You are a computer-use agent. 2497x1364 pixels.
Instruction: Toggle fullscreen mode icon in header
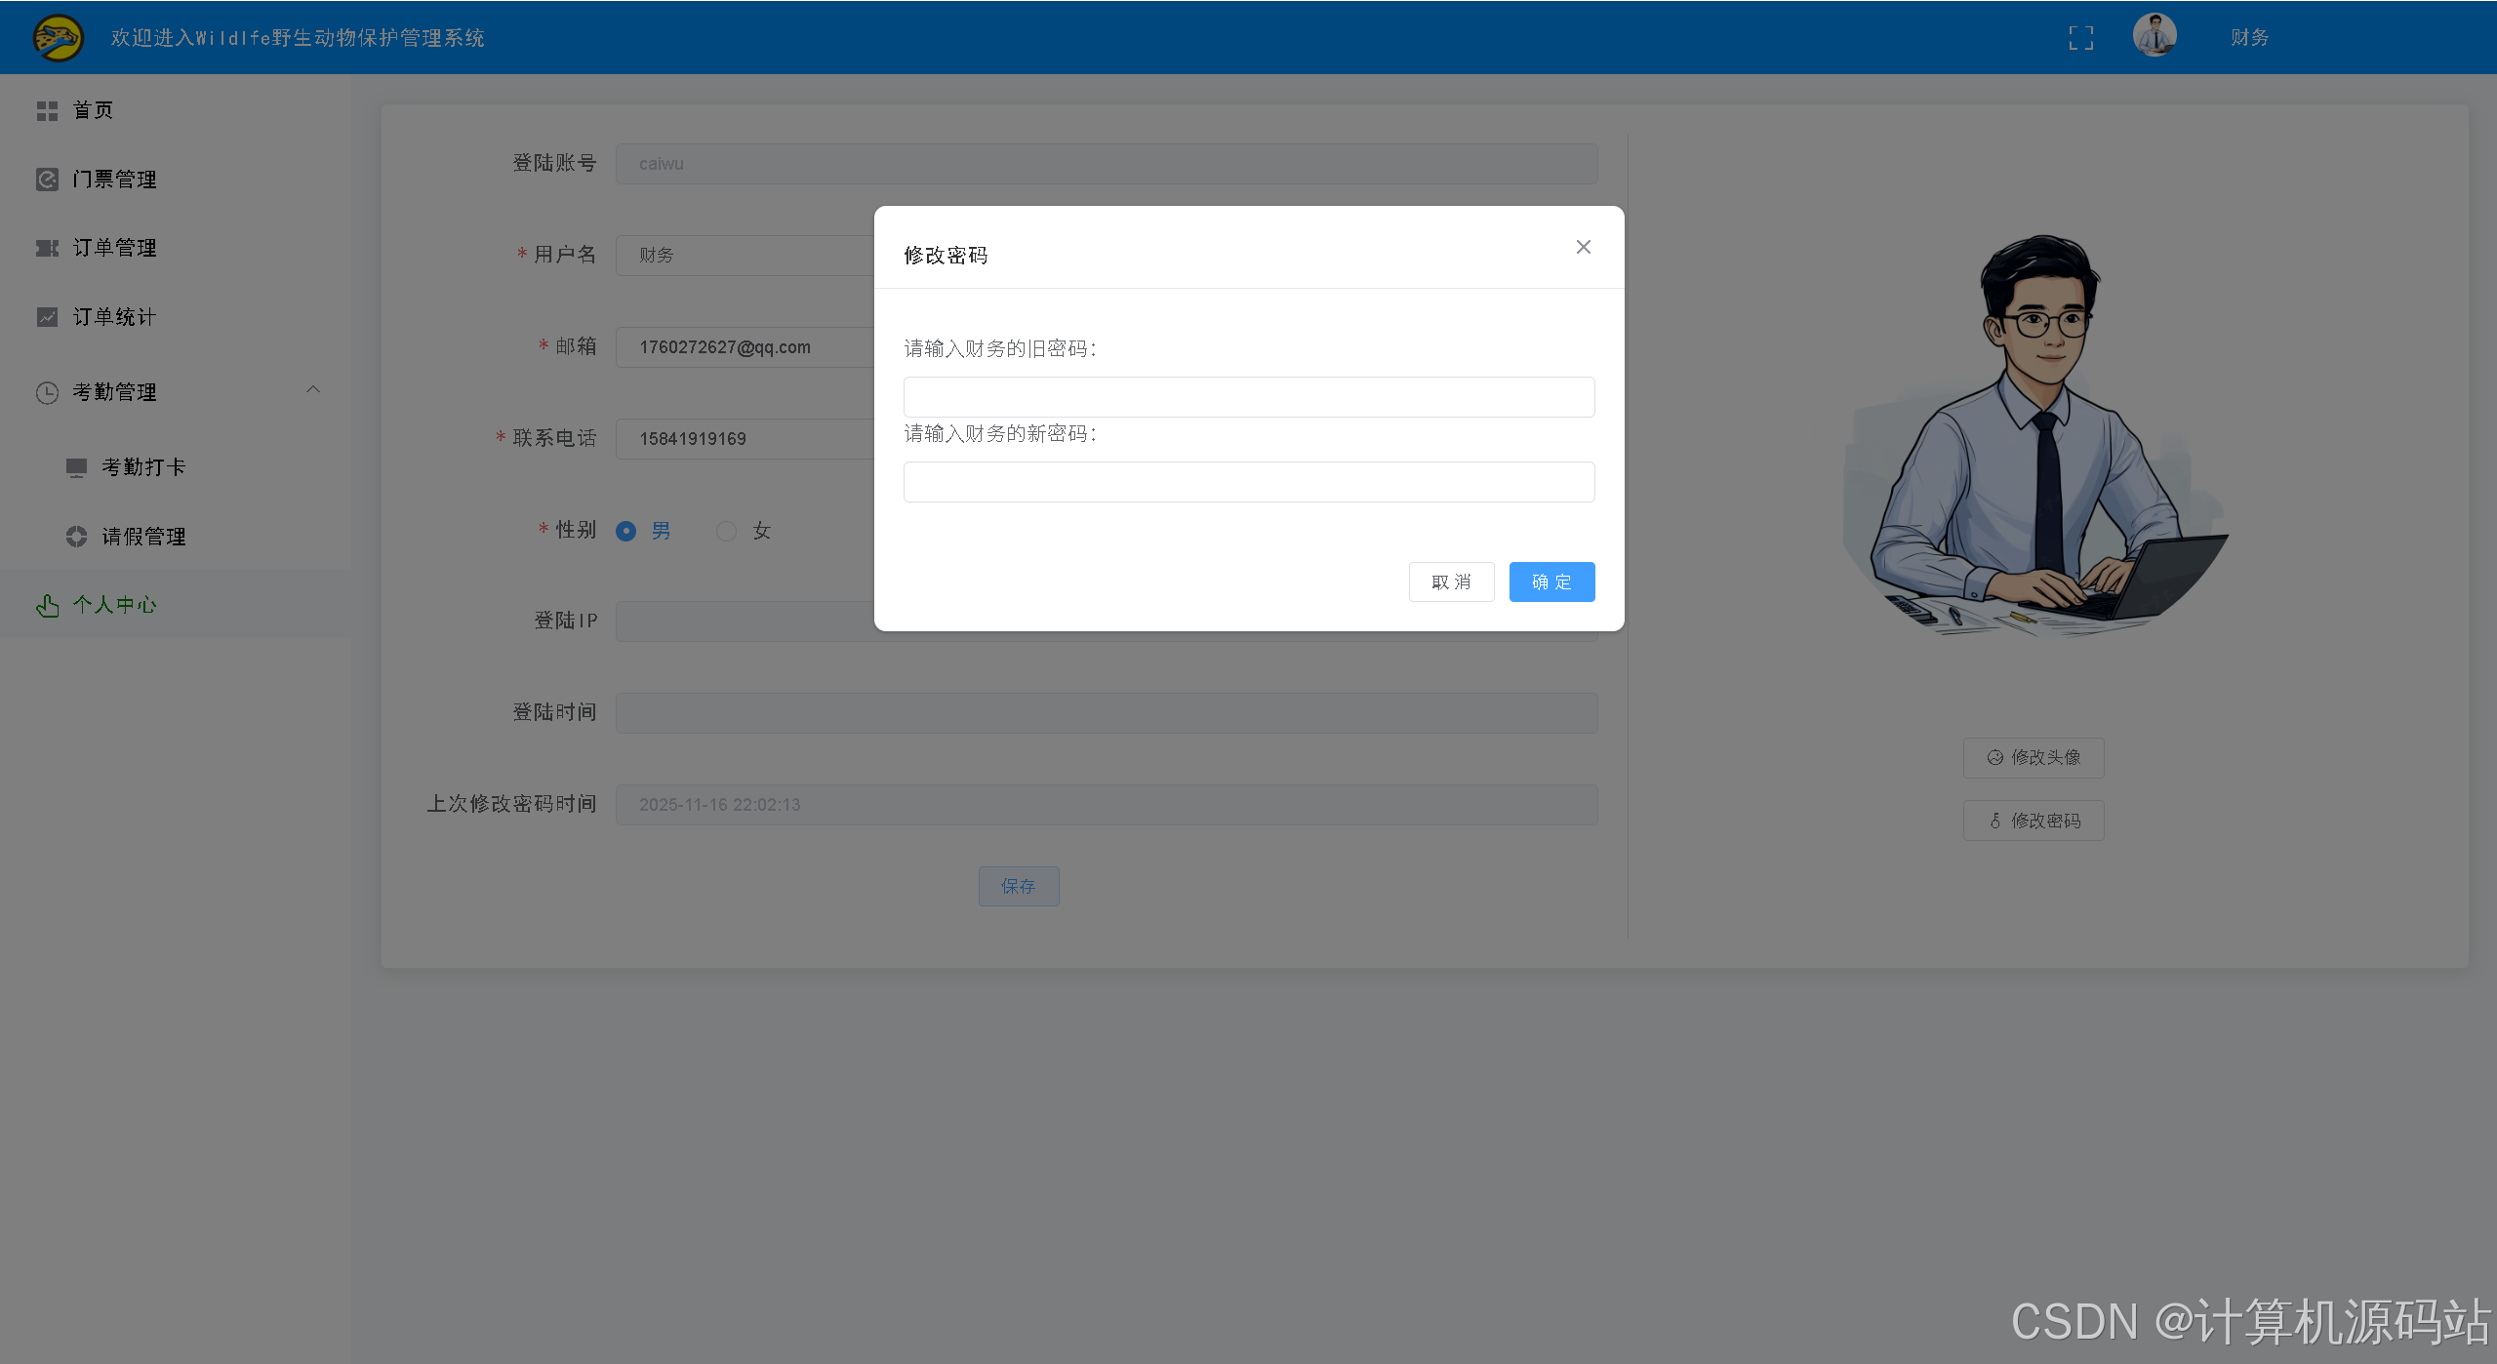[x=2080, y=38]
